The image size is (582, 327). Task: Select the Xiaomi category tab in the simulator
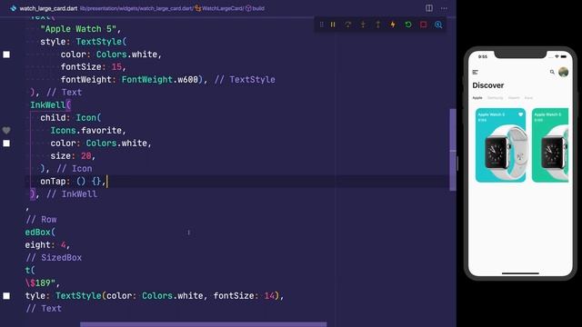(514, 98)
